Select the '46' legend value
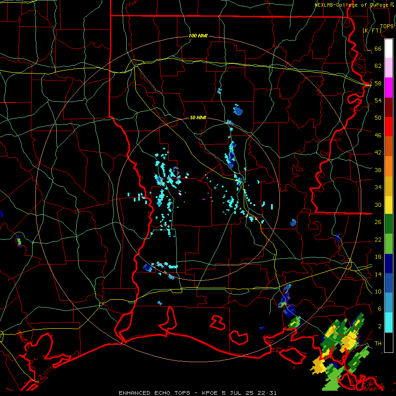The width and height of the screenshot is (396, 396). [378, 136]
